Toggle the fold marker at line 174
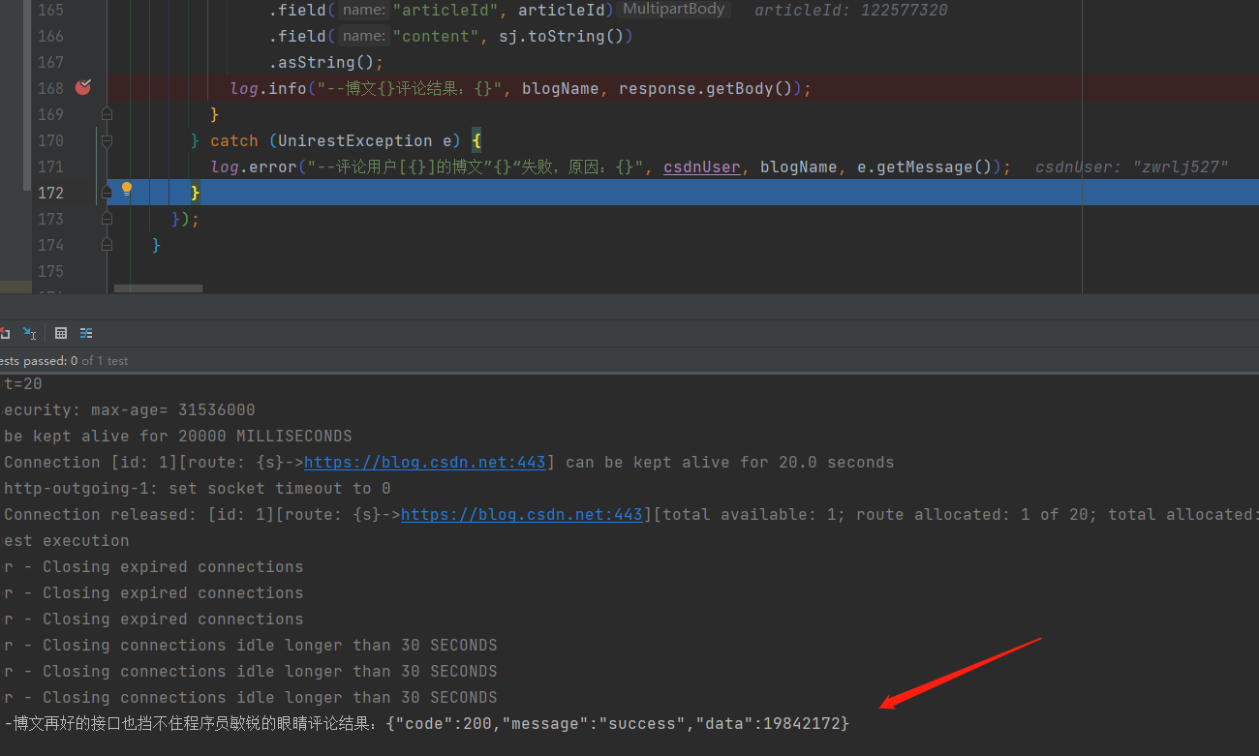The height and width of the screenshot is (756, 1259). coord(107,245)
